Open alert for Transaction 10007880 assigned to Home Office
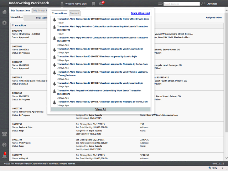Viewport: 228px width, 171px height. point(103,19)
